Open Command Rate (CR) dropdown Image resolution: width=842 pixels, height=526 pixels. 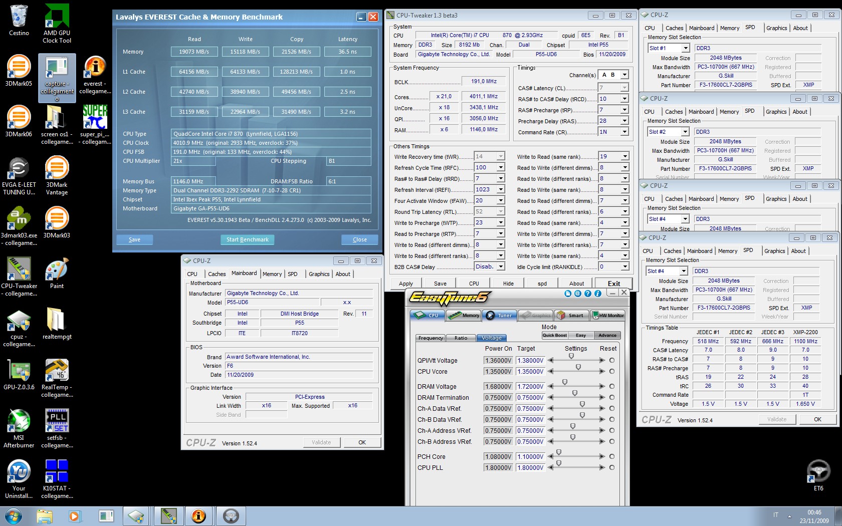point(624,132)
